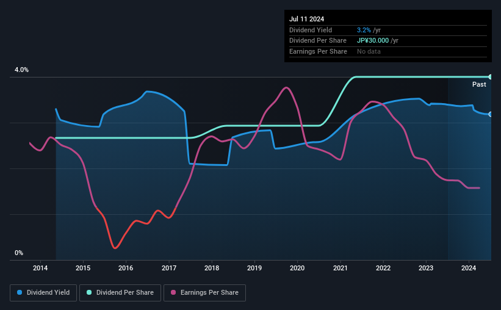Click the blue Dividend Yield legend dot
501x310 pixels.
pos(20,292)
